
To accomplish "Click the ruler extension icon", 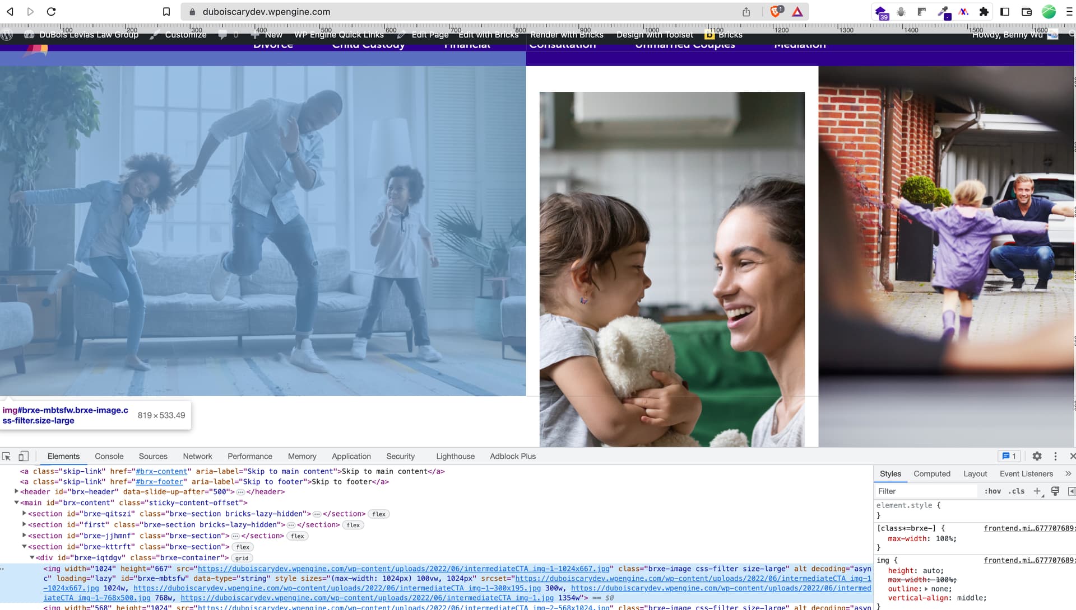I will pyautogui.click(x=922, y=12).
